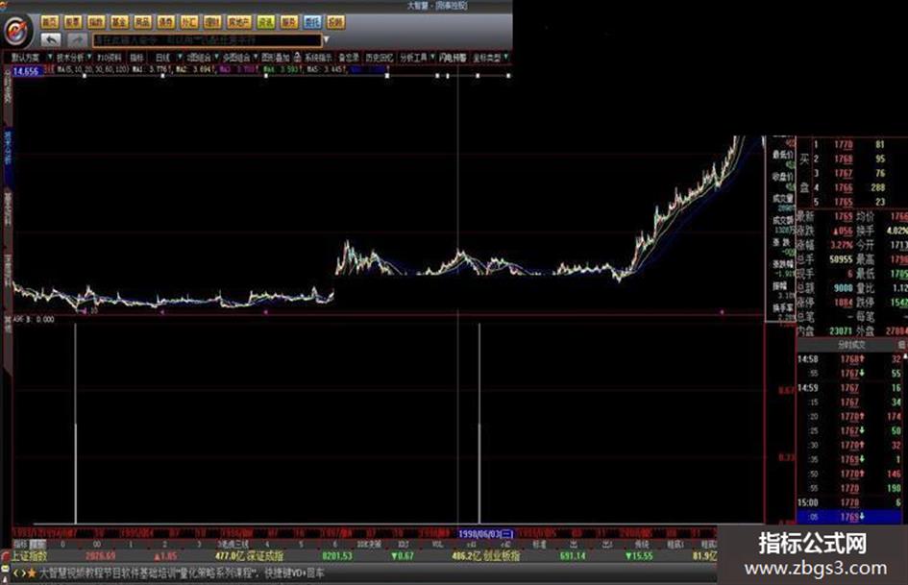Click the 15:00 trade row
Screen dimensions: 908x585
[x=849, y=502]
